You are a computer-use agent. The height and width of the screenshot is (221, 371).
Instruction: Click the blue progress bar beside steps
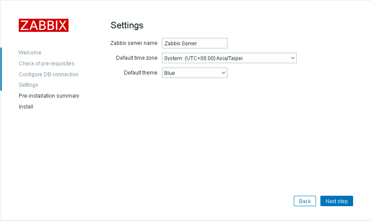(x=1, y=69)
